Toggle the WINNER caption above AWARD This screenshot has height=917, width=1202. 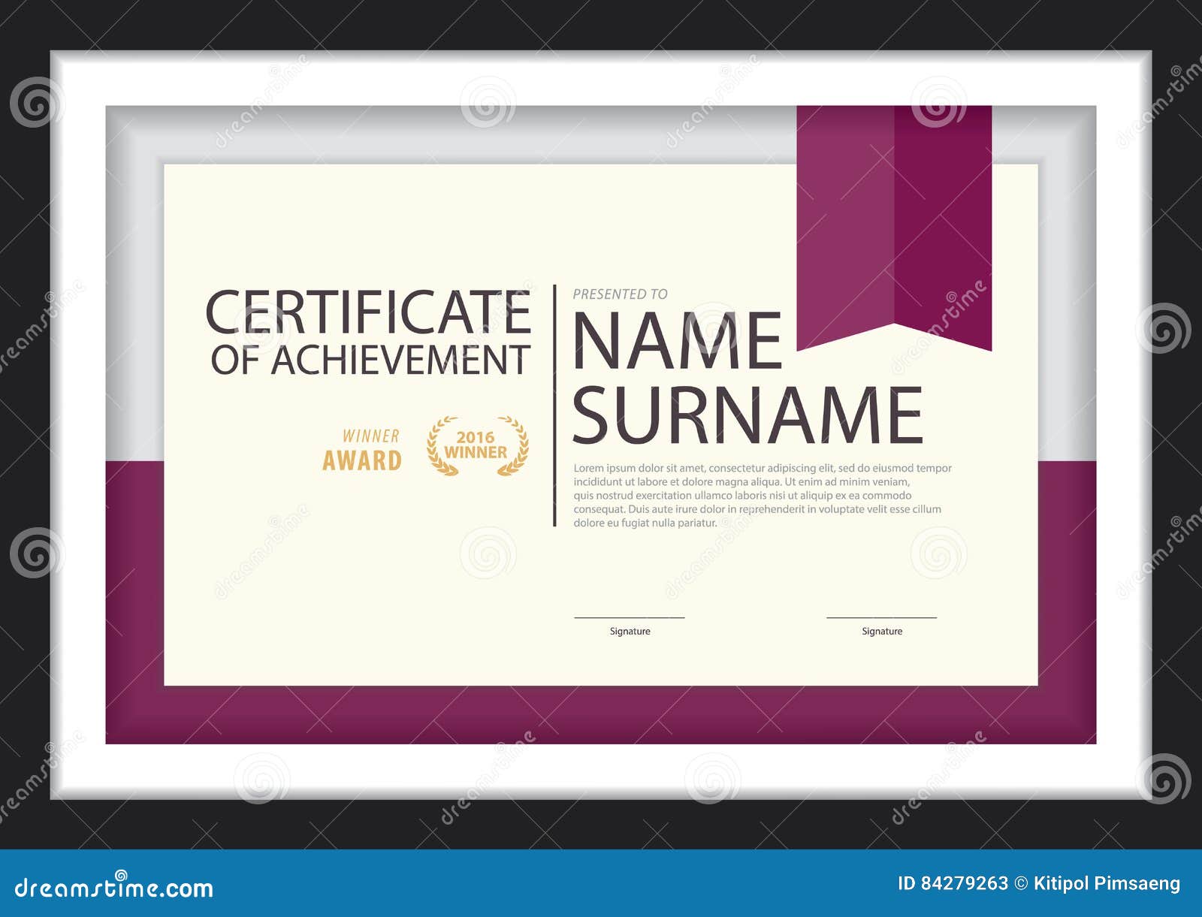coord(370,434)
